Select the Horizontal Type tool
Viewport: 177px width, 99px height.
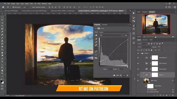point(2,62)
